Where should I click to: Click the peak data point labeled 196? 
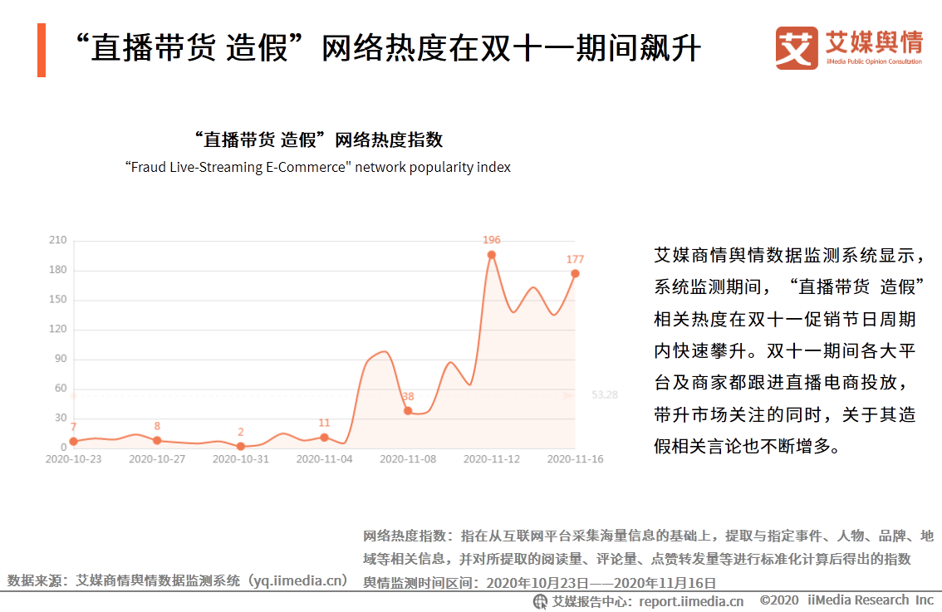[493, 253]
